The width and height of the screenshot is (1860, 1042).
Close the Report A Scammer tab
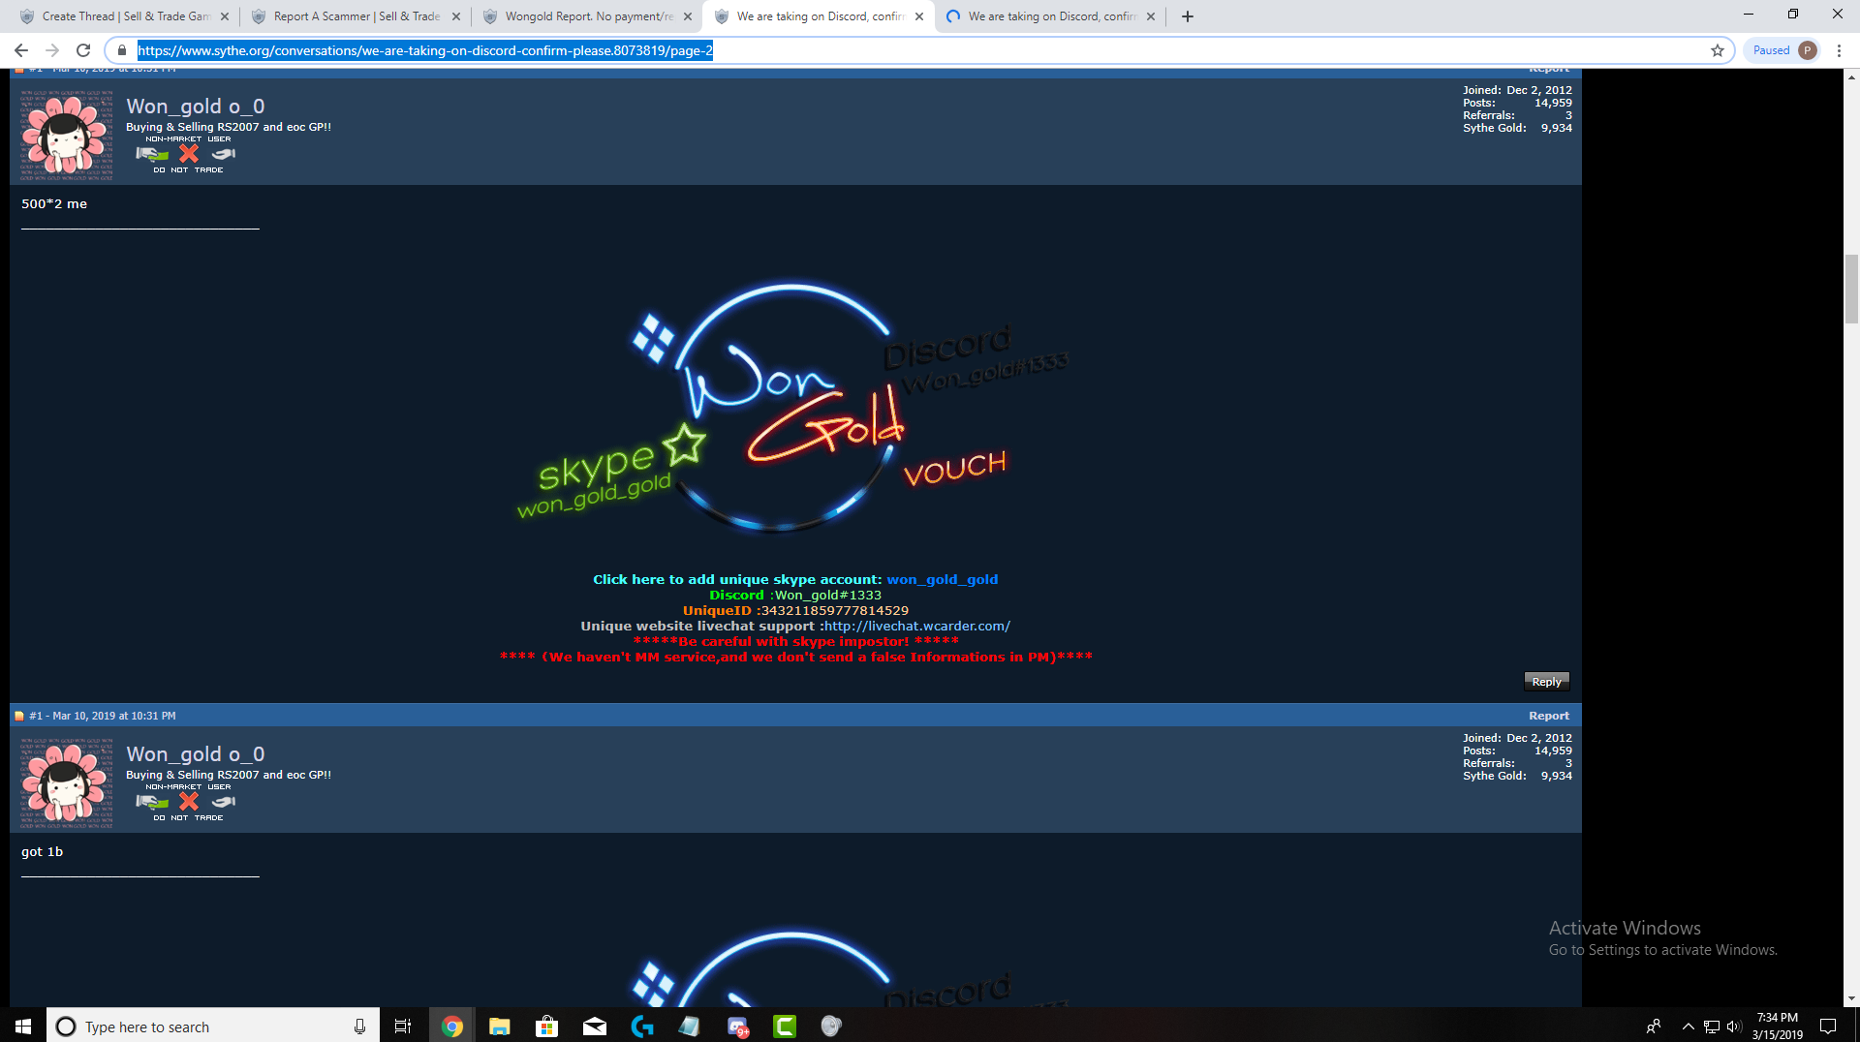(x=456, y=16)
